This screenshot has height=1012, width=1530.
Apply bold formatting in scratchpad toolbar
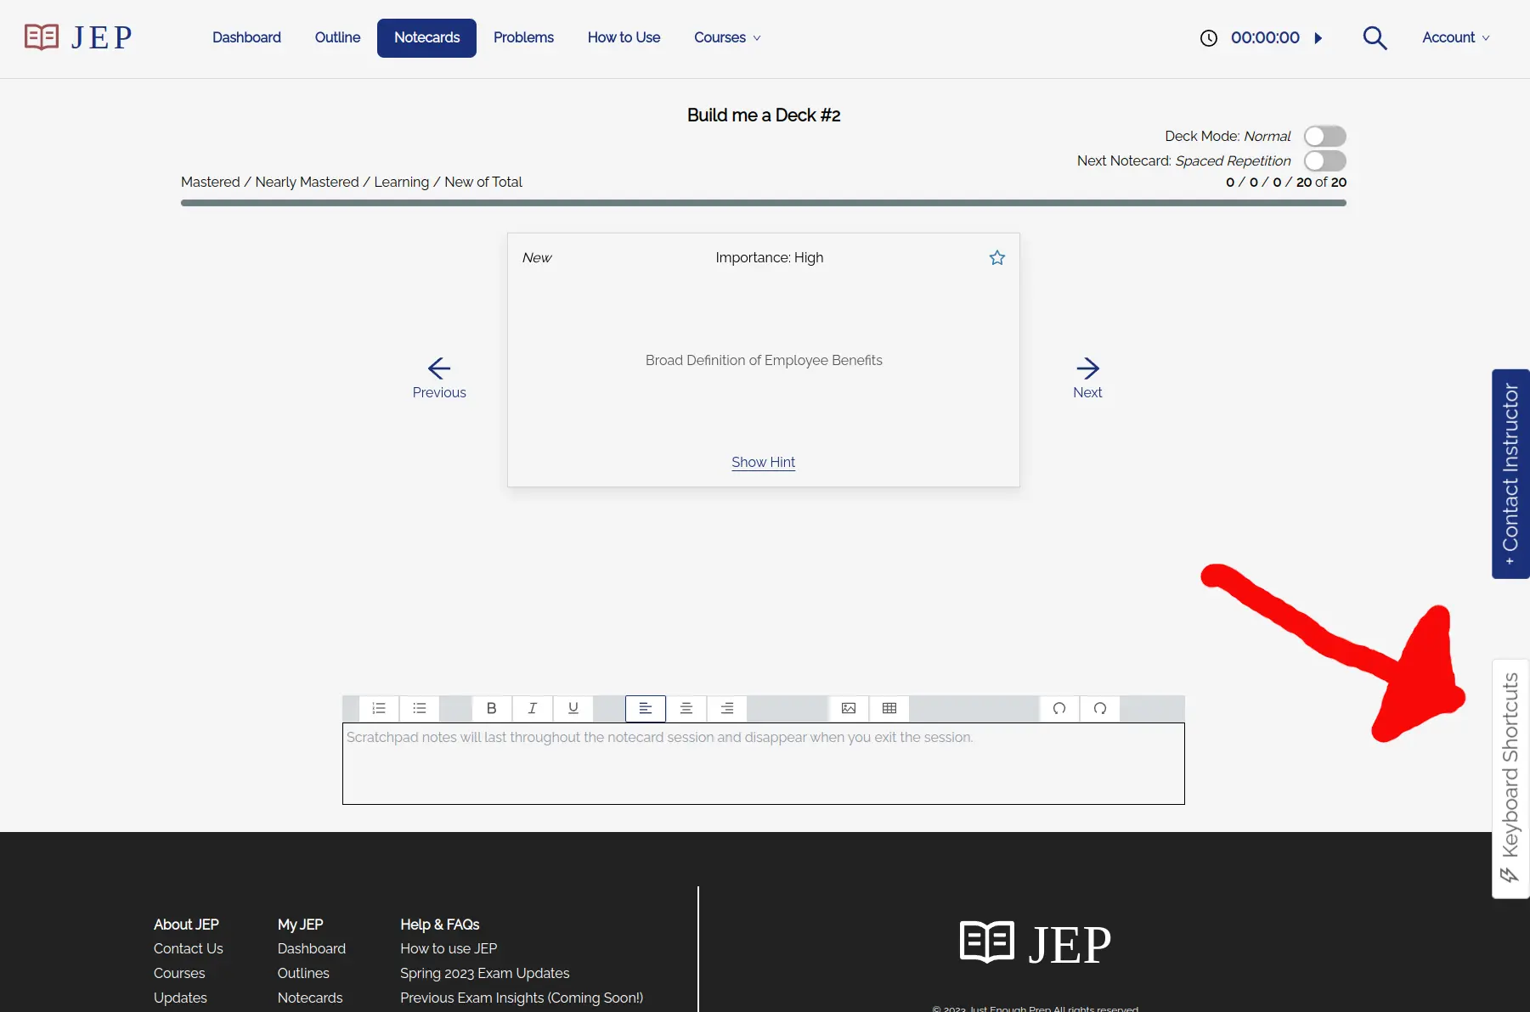coord(491,708)
